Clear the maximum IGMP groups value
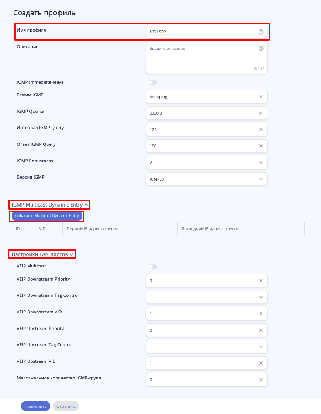The image size is (321, 414). (x=261, y=380)
